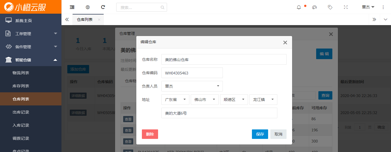Click the 保存 button
This screenshot has height=152, width=391.
(260, 134)
